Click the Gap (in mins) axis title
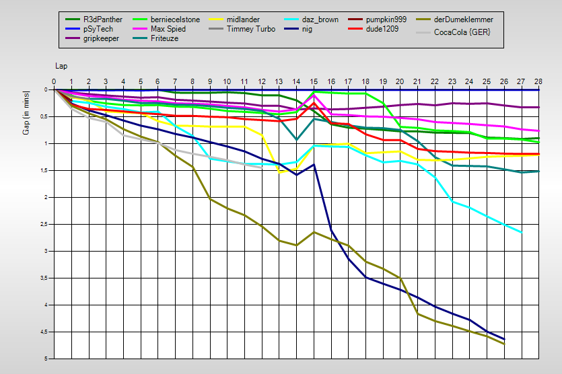Viewport: 562px width, 374px height. (26, 113)
